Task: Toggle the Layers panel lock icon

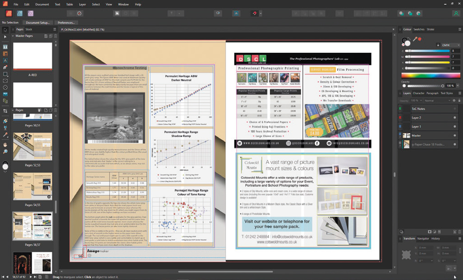Action: pos(459,100)
